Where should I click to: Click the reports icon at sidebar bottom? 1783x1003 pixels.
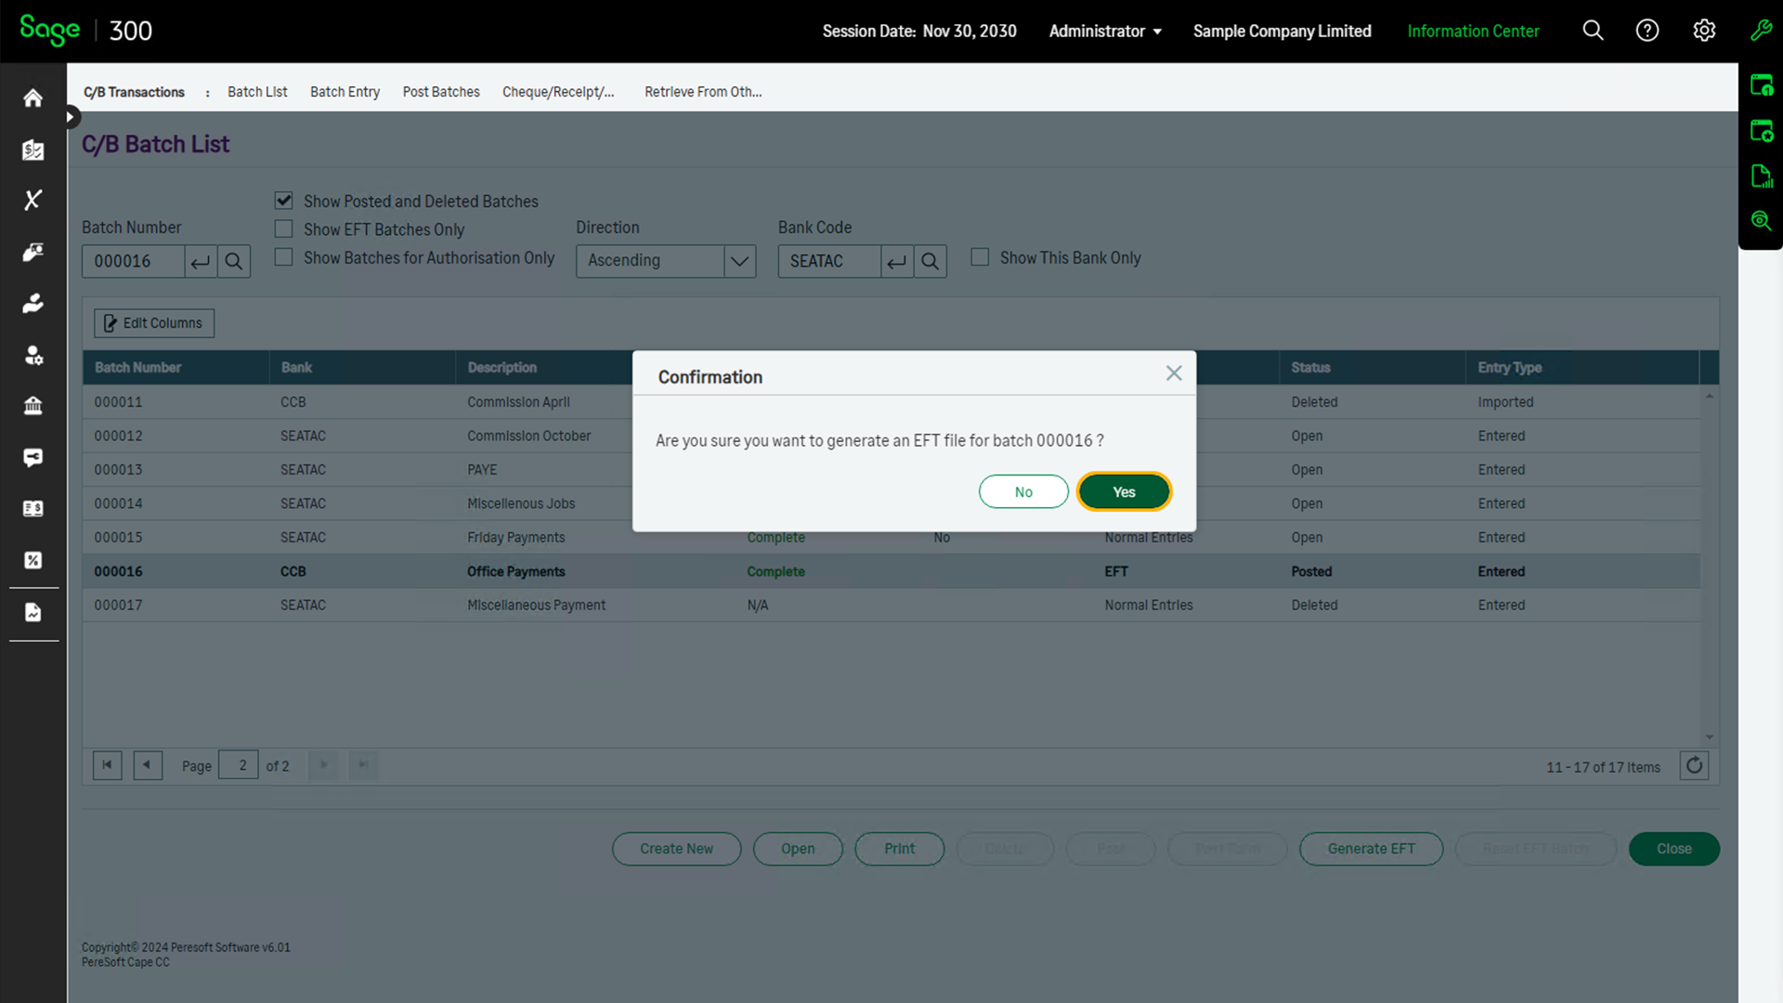coord(33,612)
